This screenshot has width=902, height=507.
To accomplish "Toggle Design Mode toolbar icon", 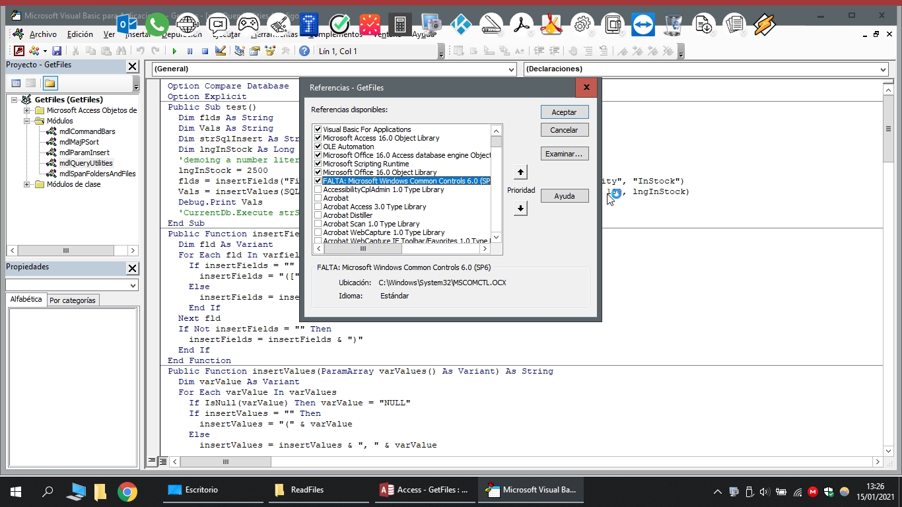I will [221, 51].
